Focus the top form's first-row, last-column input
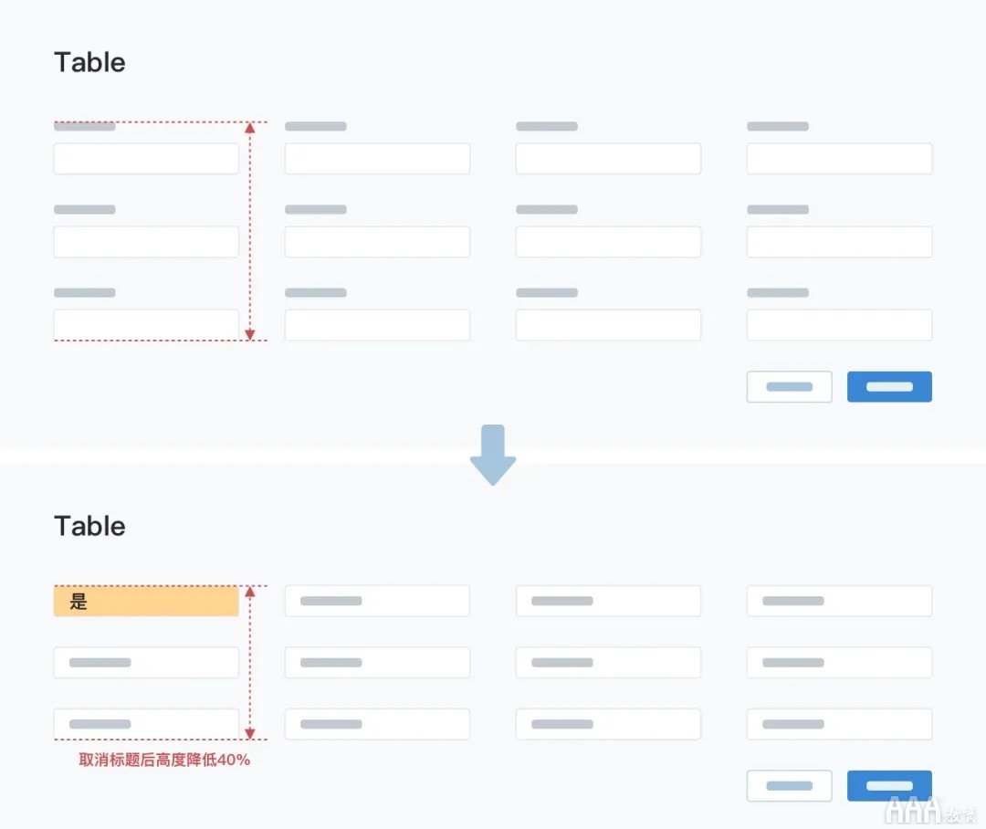This screenshot has height=829, width=986. pos(839,159)
